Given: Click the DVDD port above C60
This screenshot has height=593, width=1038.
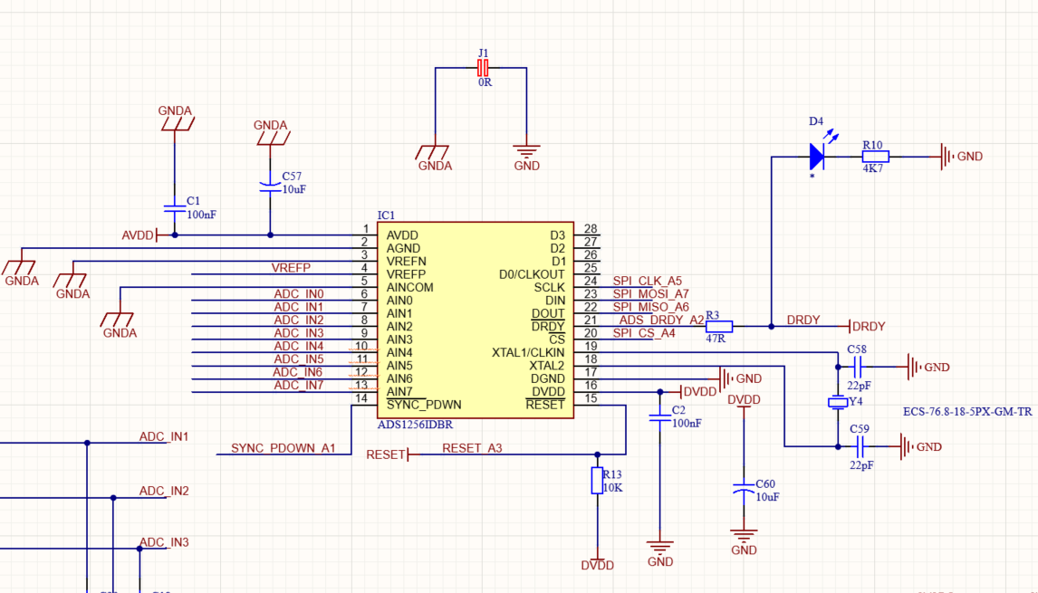Looking at the screenshot, I should click(744, 402).
